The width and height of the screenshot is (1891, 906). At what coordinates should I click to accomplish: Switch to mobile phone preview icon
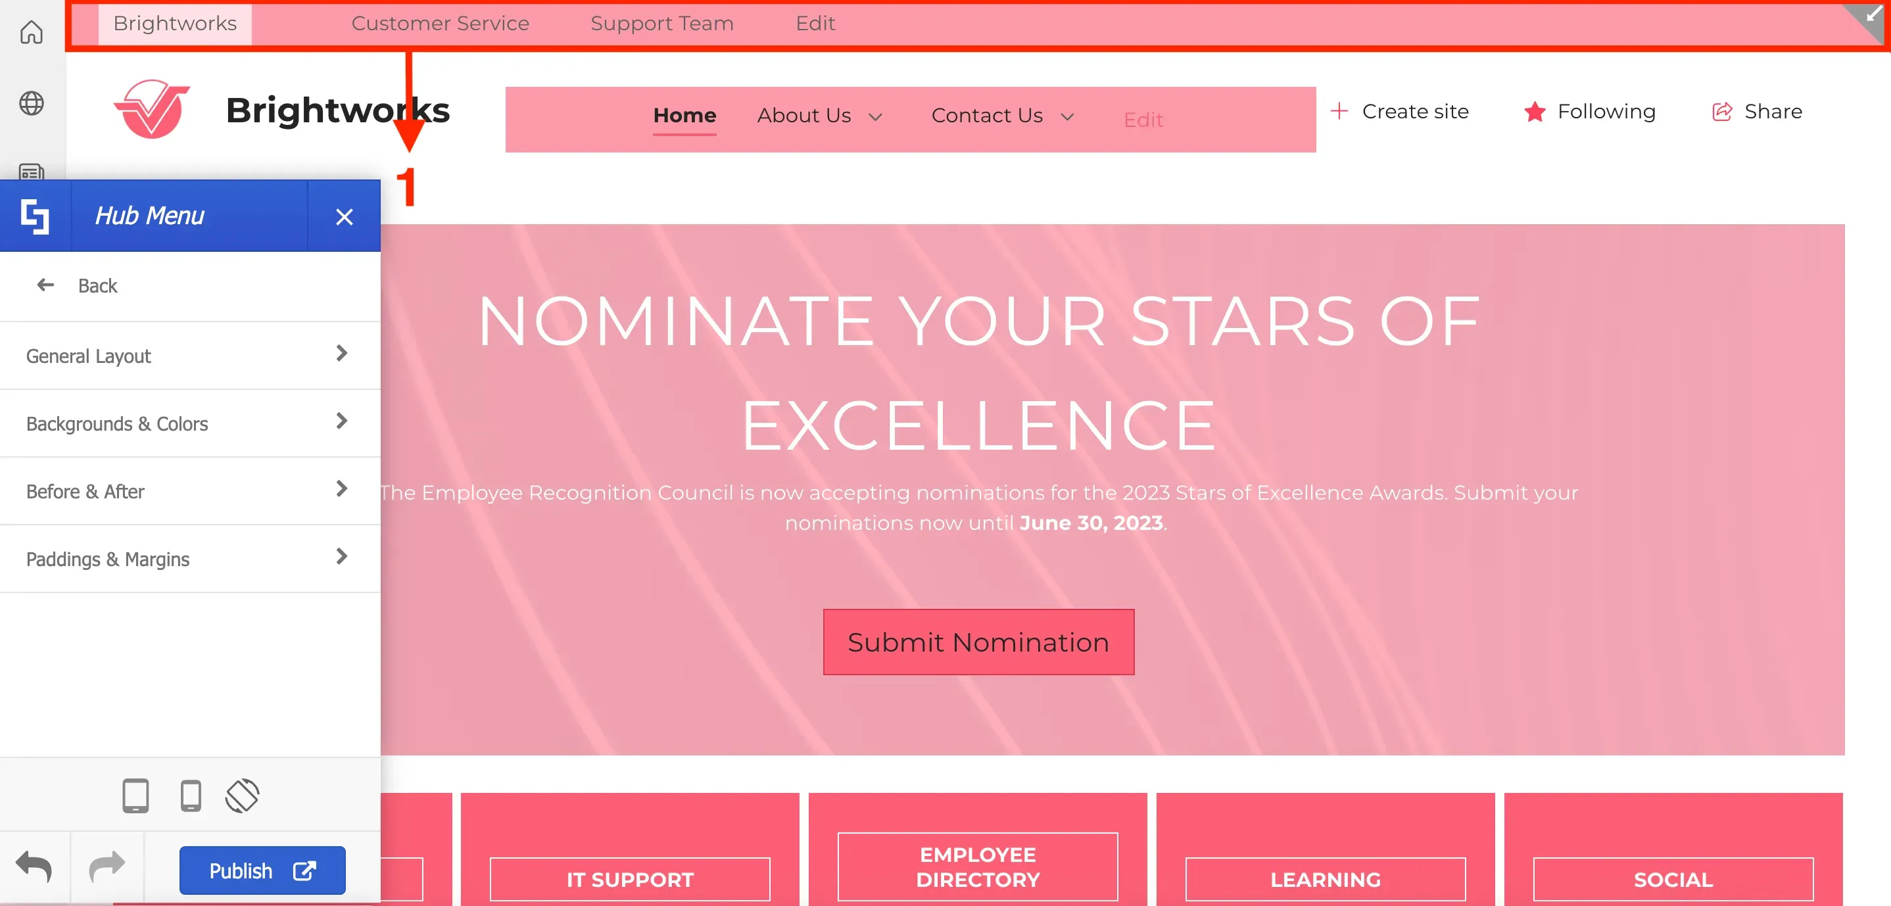click(x=191, y=796)
